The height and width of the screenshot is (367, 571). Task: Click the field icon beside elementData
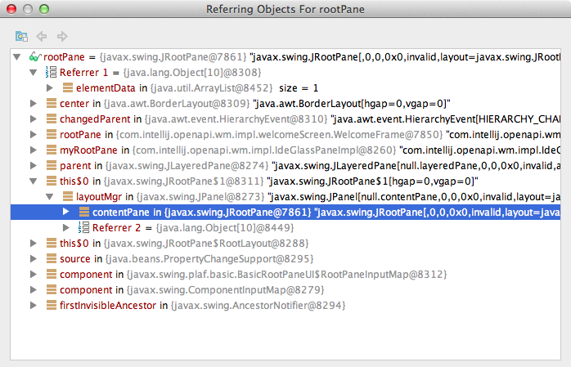click(x=68, y=87)
